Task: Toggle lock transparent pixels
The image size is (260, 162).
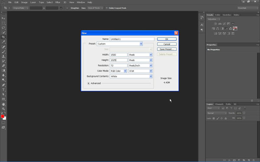Action: click(x=214, y=118)
